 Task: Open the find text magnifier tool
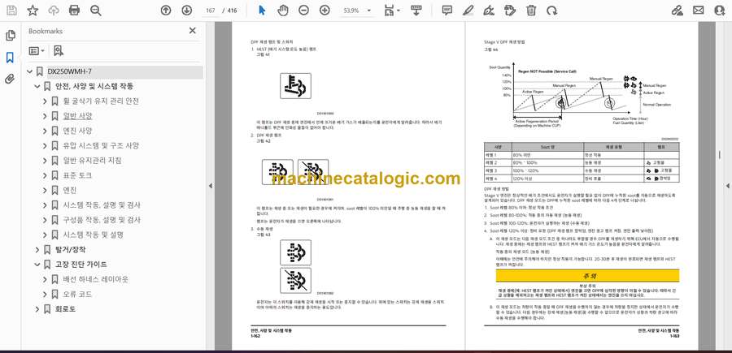(x=96, y=11)
